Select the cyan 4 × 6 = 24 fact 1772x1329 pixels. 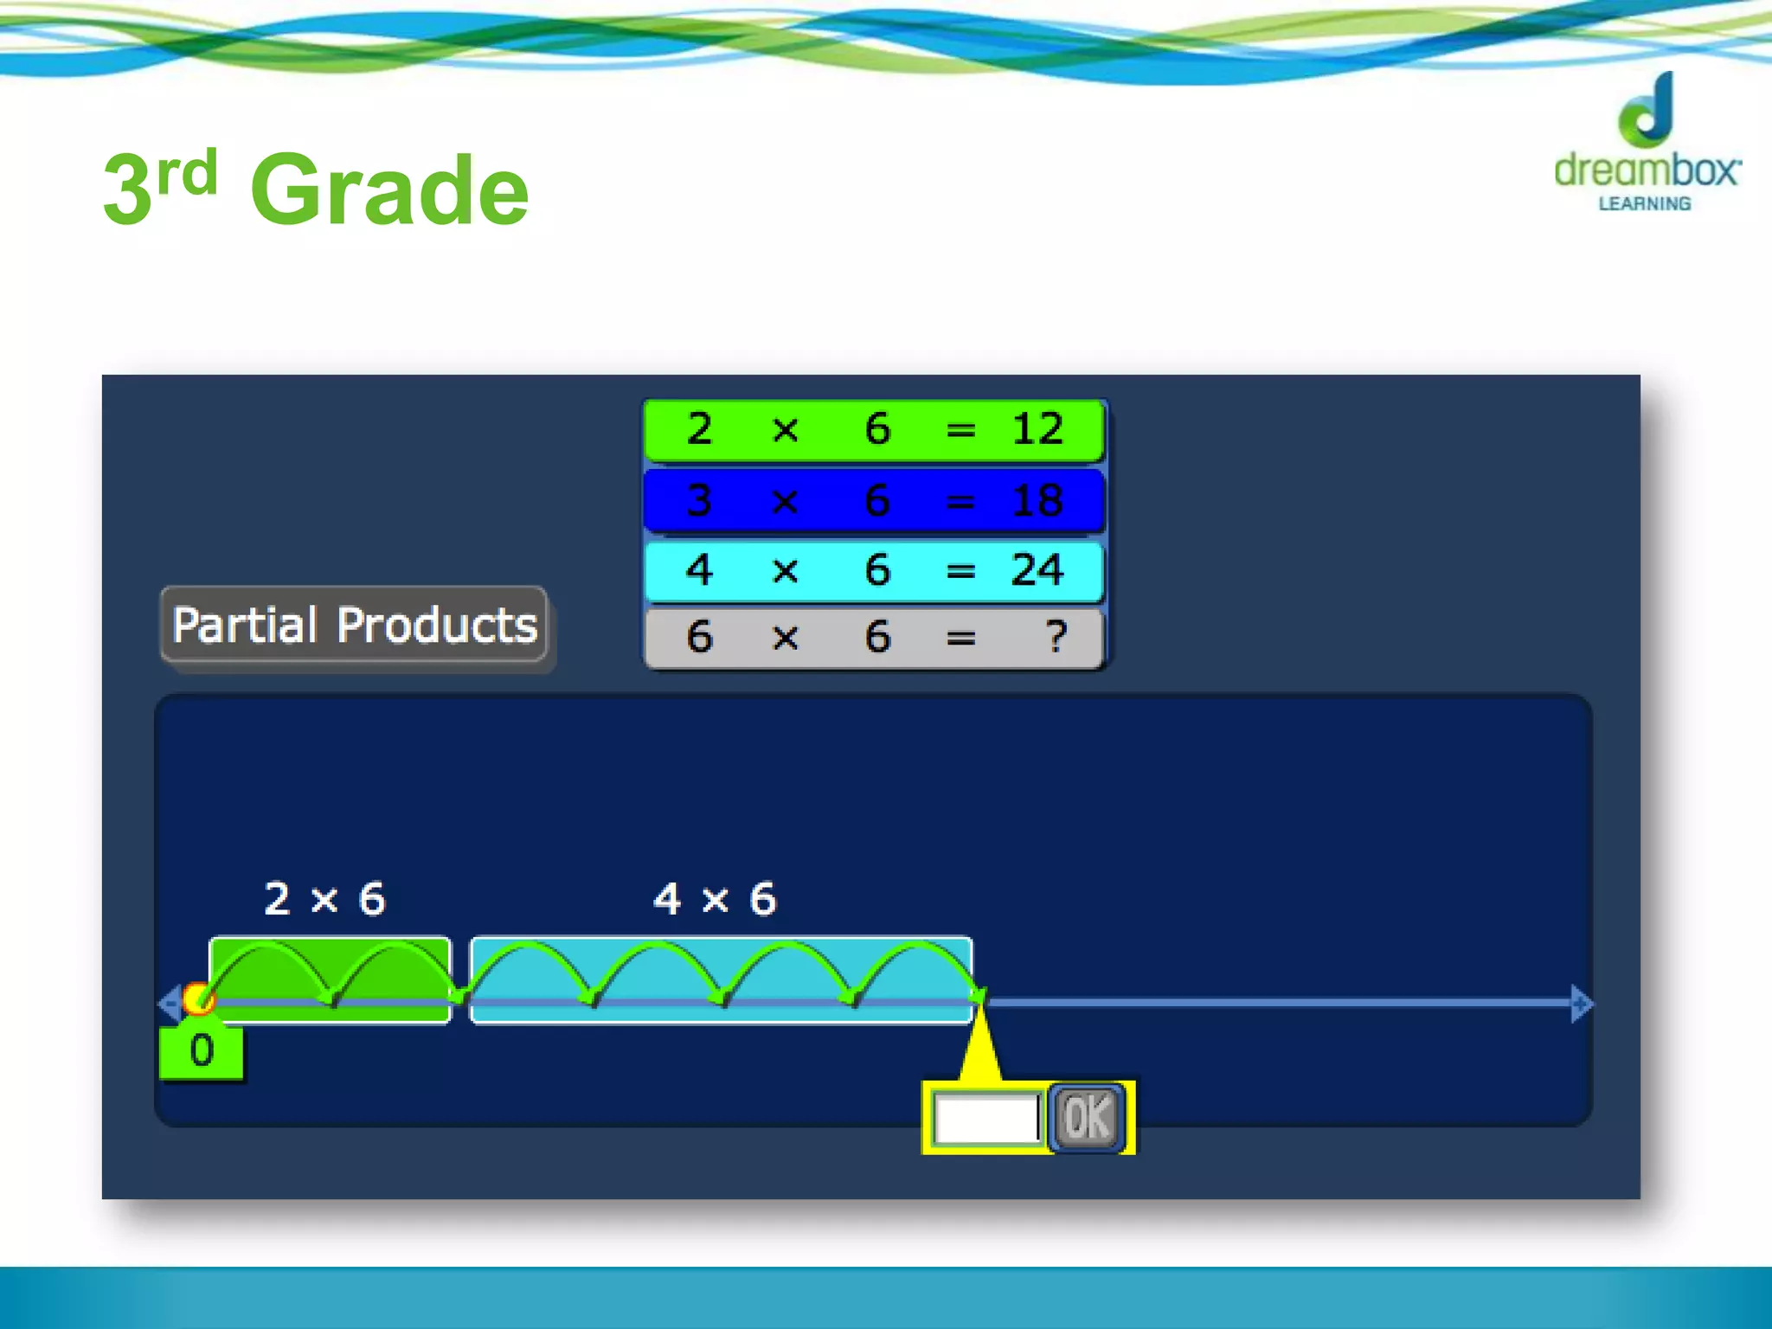click(874, 570)
